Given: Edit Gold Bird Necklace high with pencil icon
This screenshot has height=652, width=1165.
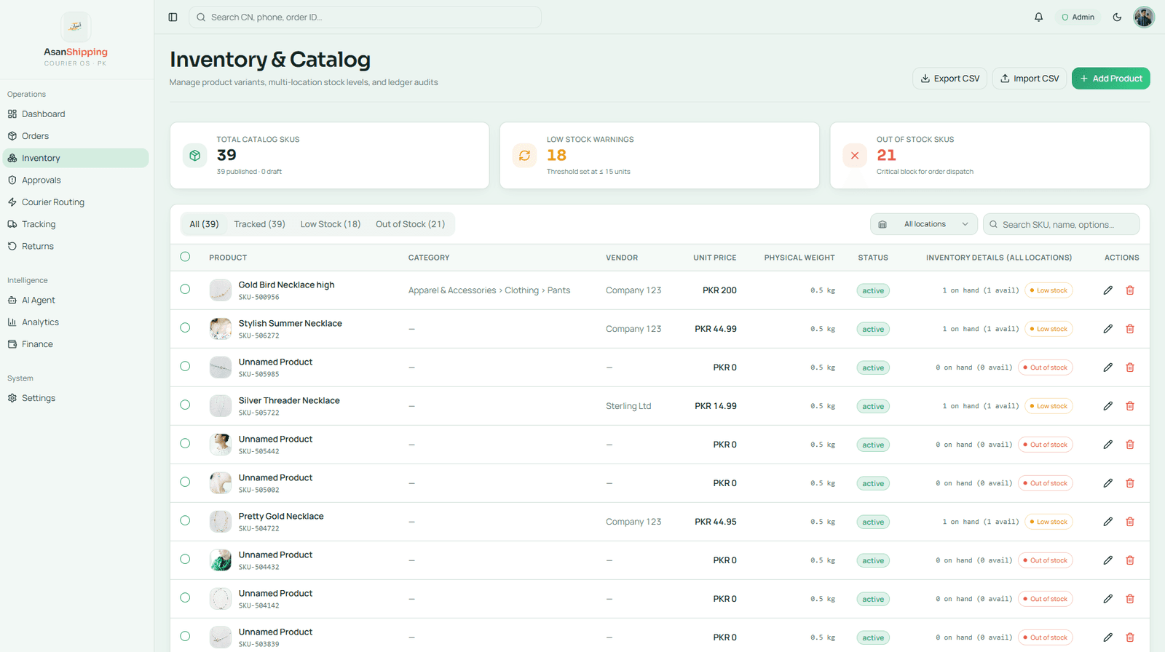Looking at the screenshot, I should click(1107, 290).
